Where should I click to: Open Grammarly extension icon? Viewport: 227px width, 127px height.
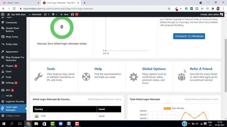point(186,8)
